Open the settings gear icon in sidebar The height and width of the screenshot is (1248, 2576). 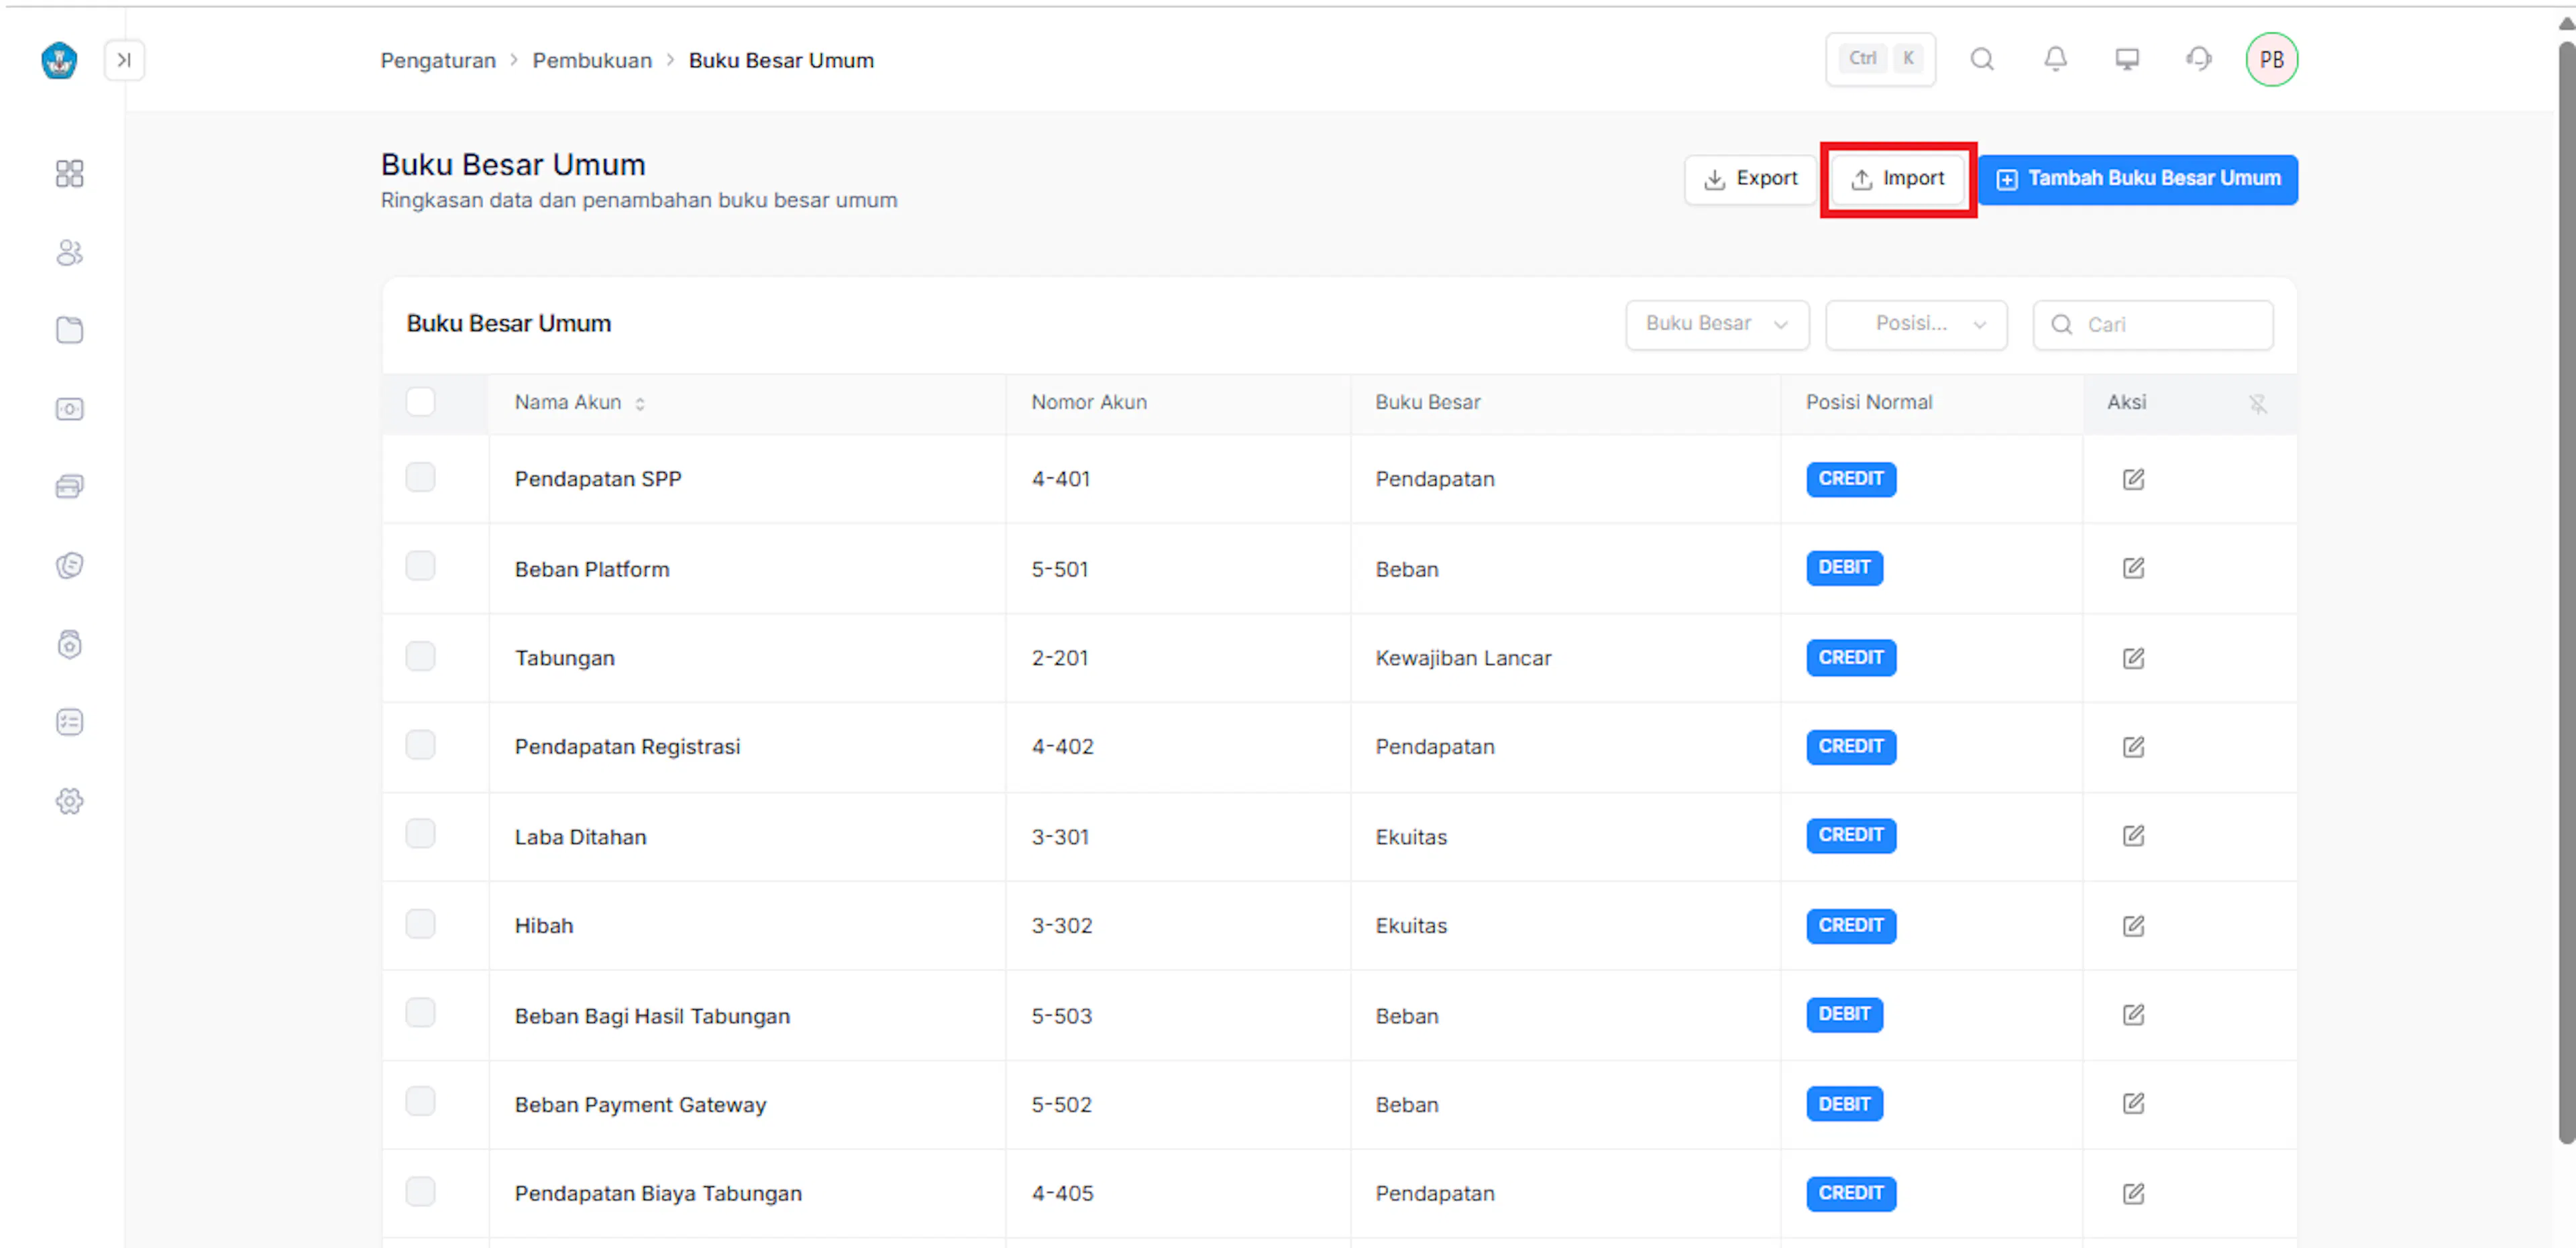tap(69, 801)
